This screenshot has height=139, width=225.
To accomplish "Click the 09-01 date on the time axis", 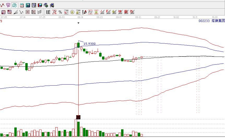I will click(x=119, y=17).
